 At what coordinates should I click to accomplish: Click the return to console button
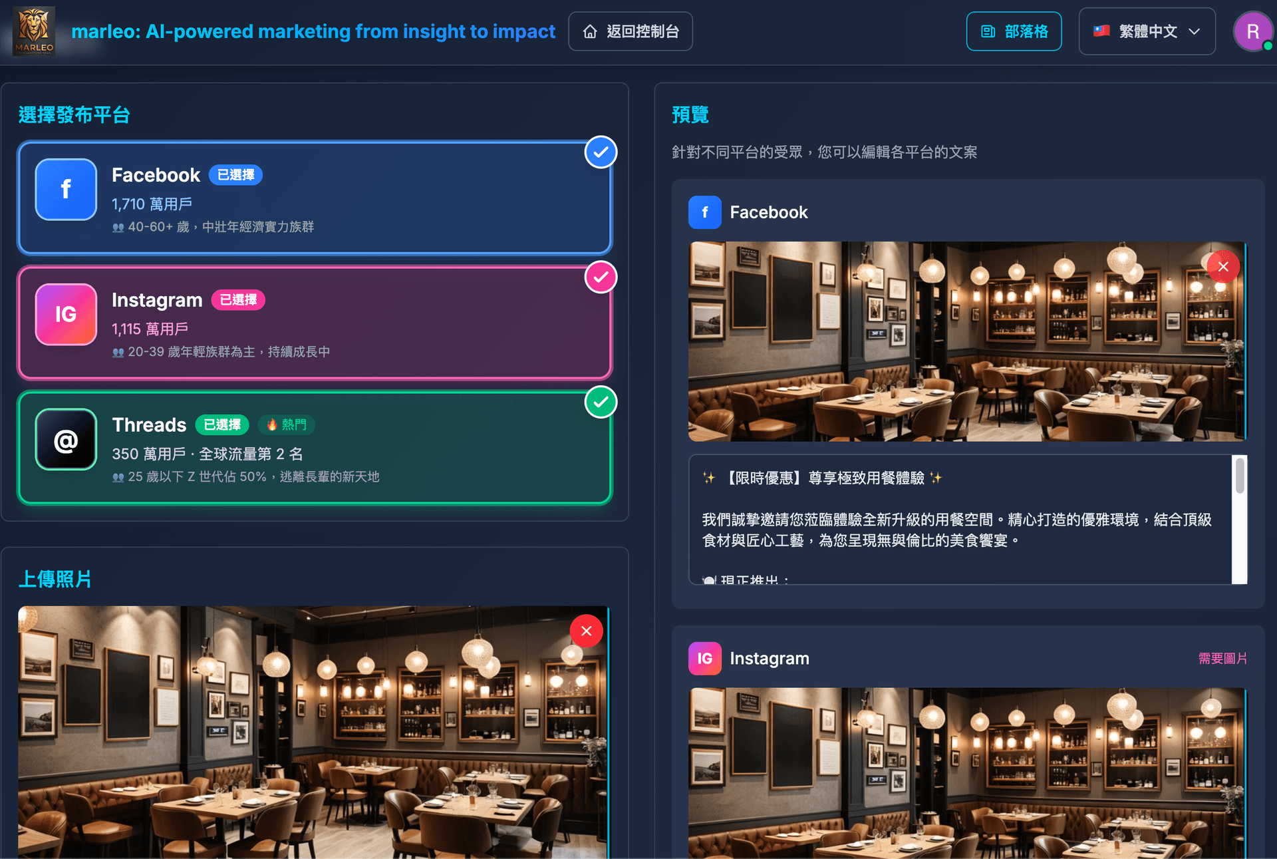point(630,31)
